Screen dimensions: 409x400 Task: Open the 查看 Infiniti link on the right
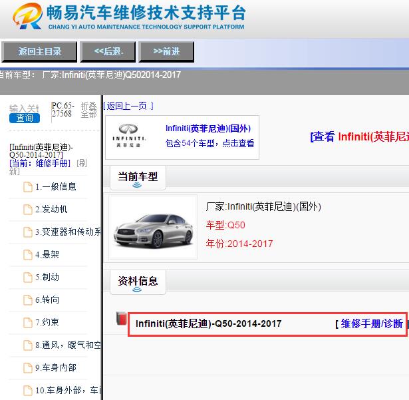(359, 137)
